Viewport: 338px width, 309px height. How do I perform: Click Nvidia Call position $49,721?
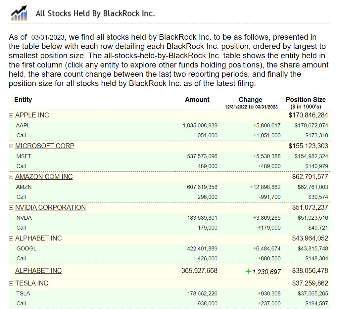point(318,228)
